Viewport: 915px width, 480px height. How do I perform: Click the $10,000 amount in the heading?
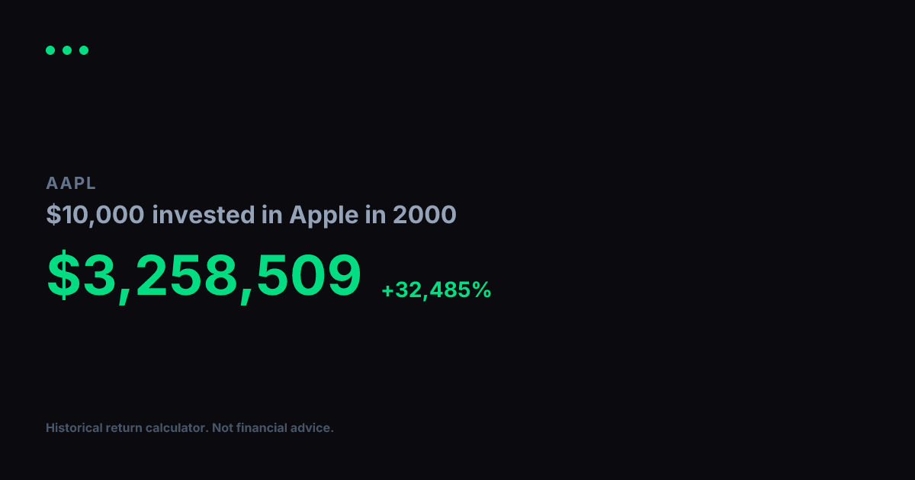95,215
